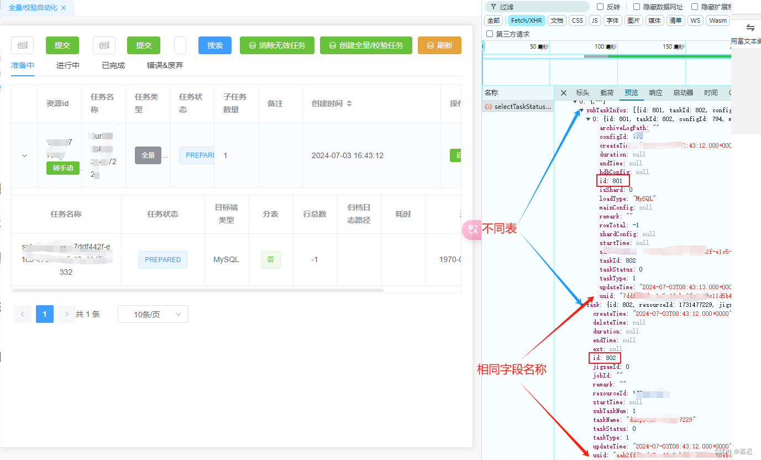Viewport: 761px width, 460px height.
Task: Switch to the 错误&废弃 tab
Action: click(x=165, y=65)
